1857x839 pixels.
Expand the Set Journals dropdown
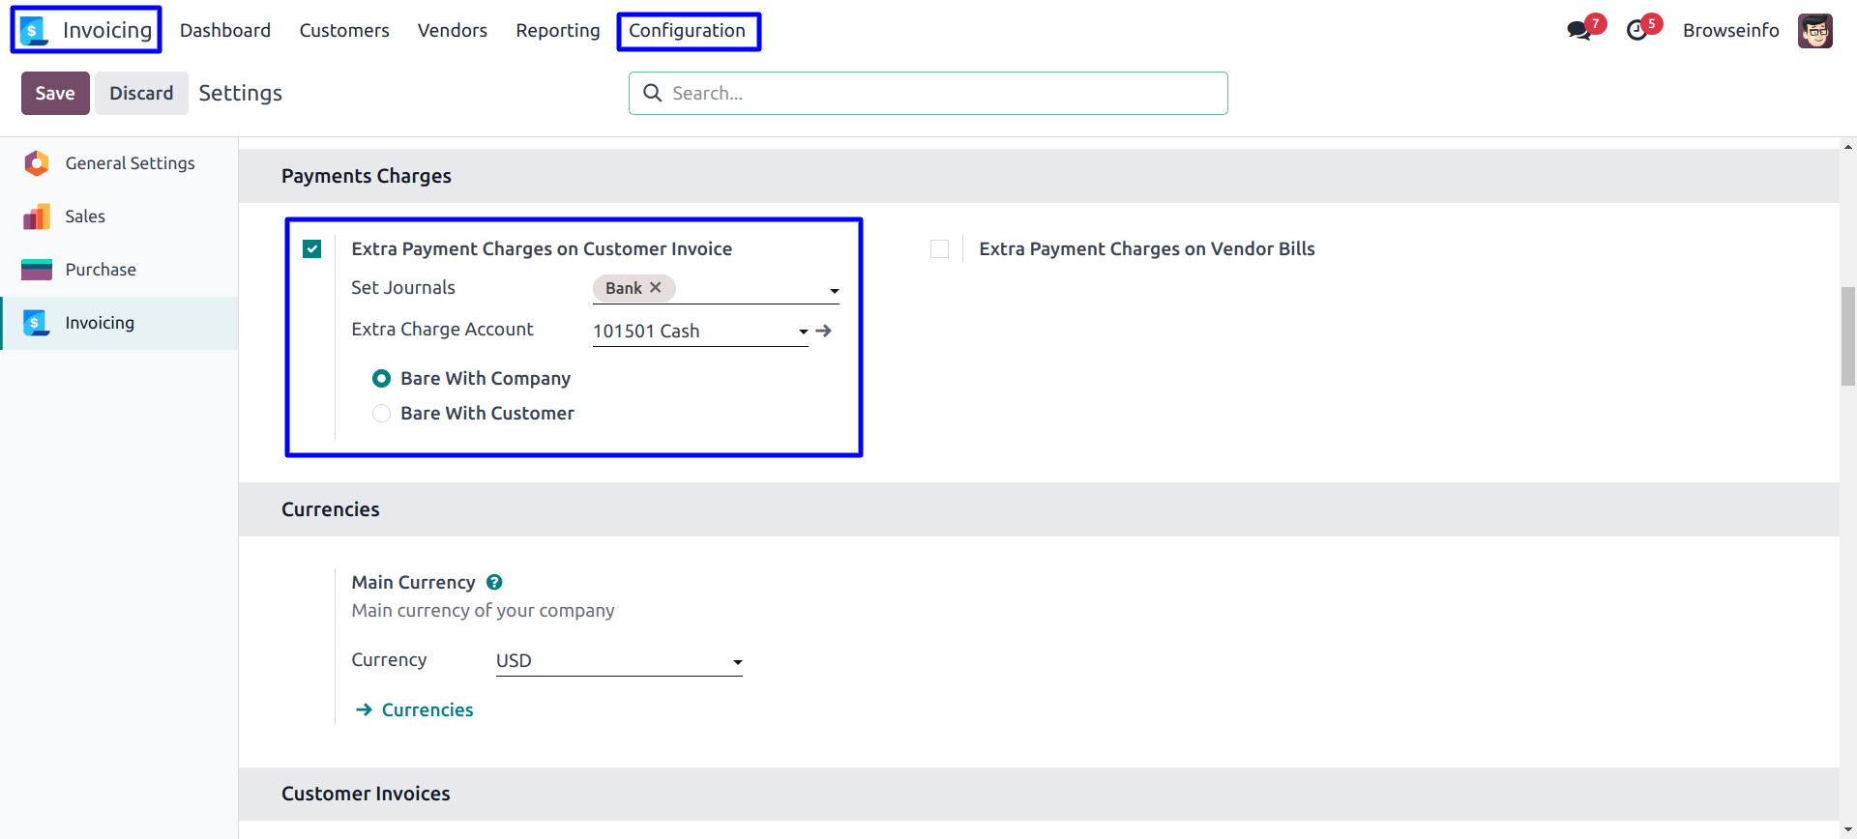click(x=834, y=290)
